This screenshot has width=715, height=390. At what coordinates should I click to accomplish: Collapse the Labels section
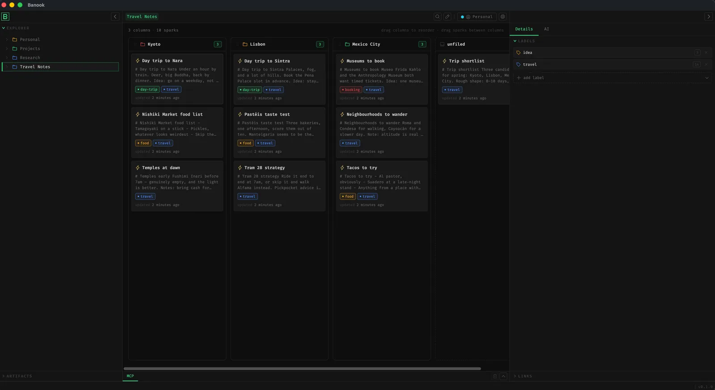coord(515,41)
